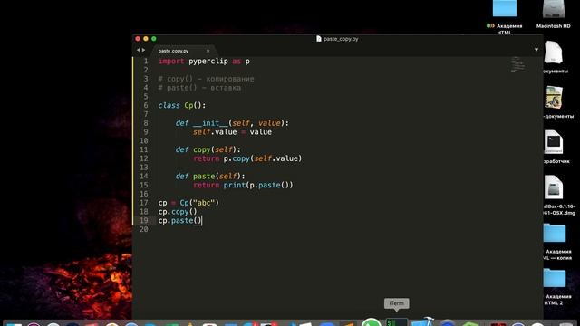Viewport: 580px width, 326px height.
Task: Click the '# paste() - вставка' comment
Action: pyautogui.click(x=199, y=88)
